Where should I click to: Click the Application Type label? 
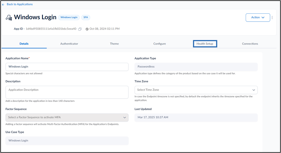145,58
